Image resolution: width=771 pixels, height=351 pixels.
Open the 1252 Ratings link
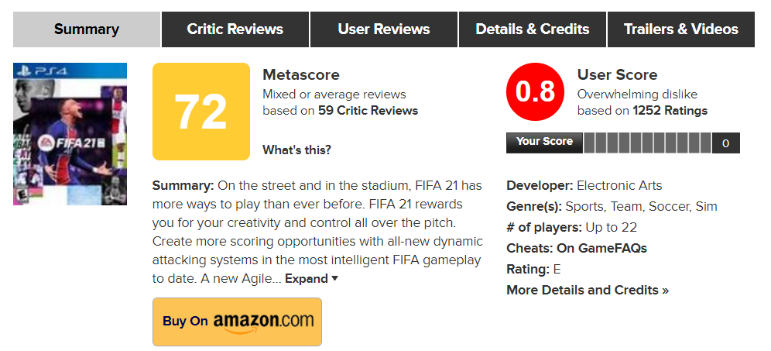pyautogui.click(x=670, y=110)
